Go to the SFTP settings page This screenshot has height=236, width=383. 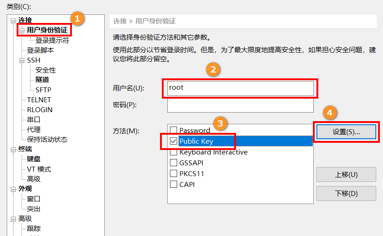point(43,90)
